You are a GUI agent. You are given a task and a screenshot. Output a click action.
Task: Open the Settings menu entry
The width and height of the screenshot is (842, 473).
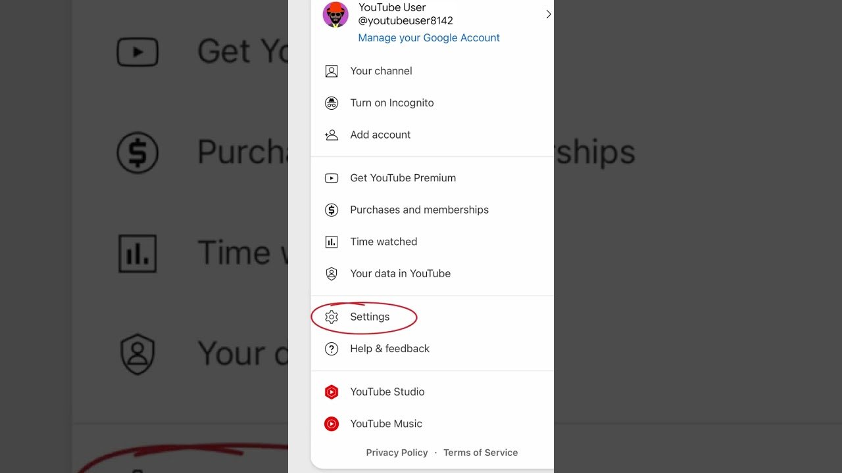click(x=432, y=317)
